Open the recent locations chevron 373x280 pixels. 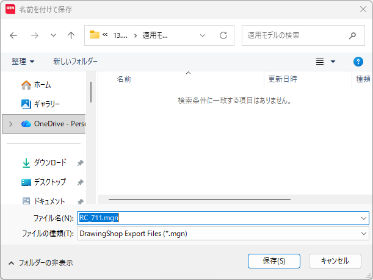53,35
